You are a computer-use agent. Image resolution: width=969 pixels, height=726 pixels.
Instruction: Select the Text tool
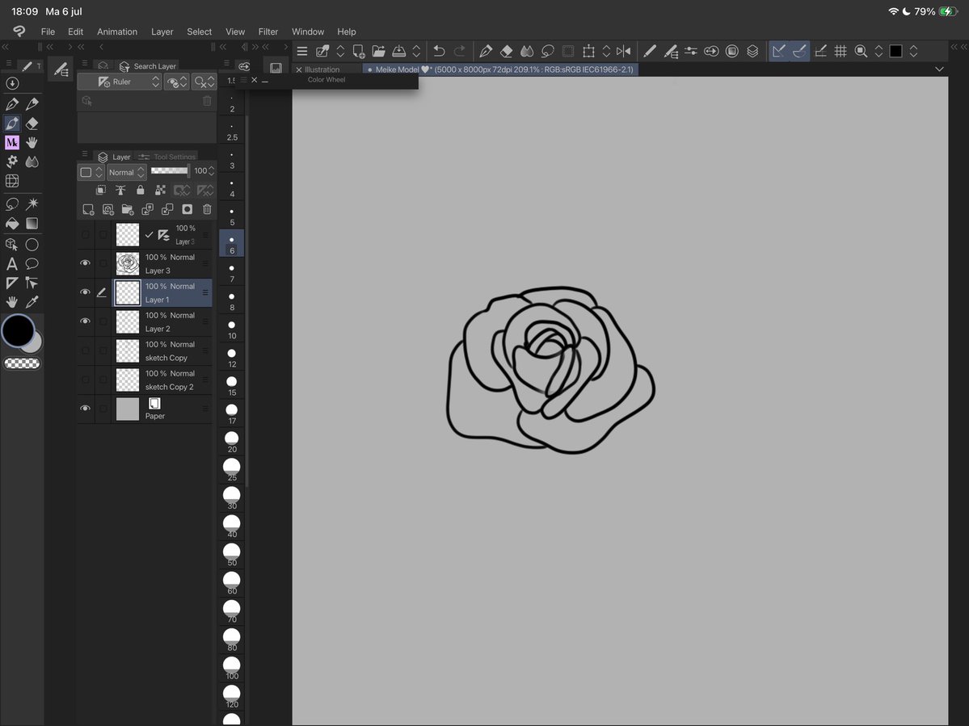[x=12, y=264]
